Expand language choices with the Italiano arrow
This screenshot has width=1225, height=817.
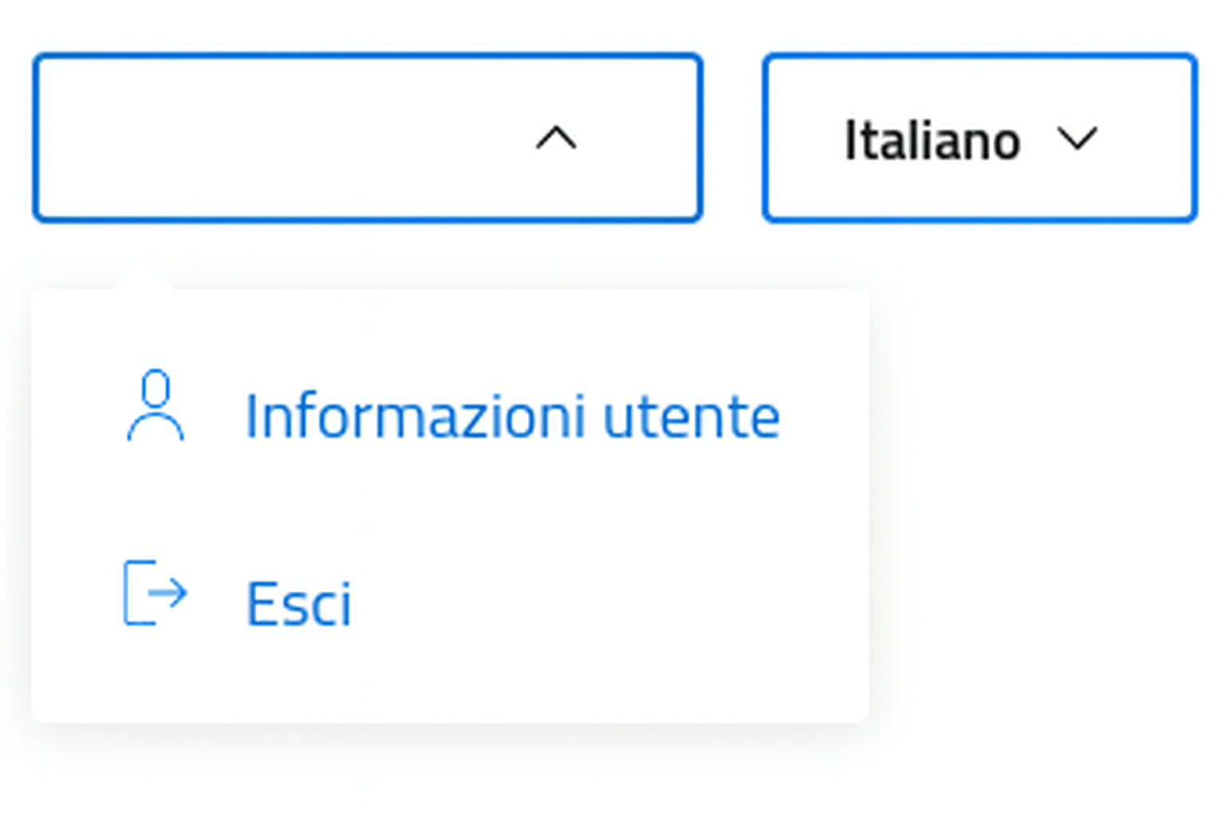[1077, 139]
